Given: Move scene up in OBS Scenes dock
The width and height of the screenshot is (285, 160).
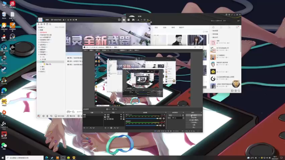Looking at the screenshot, I should point(91,128).
